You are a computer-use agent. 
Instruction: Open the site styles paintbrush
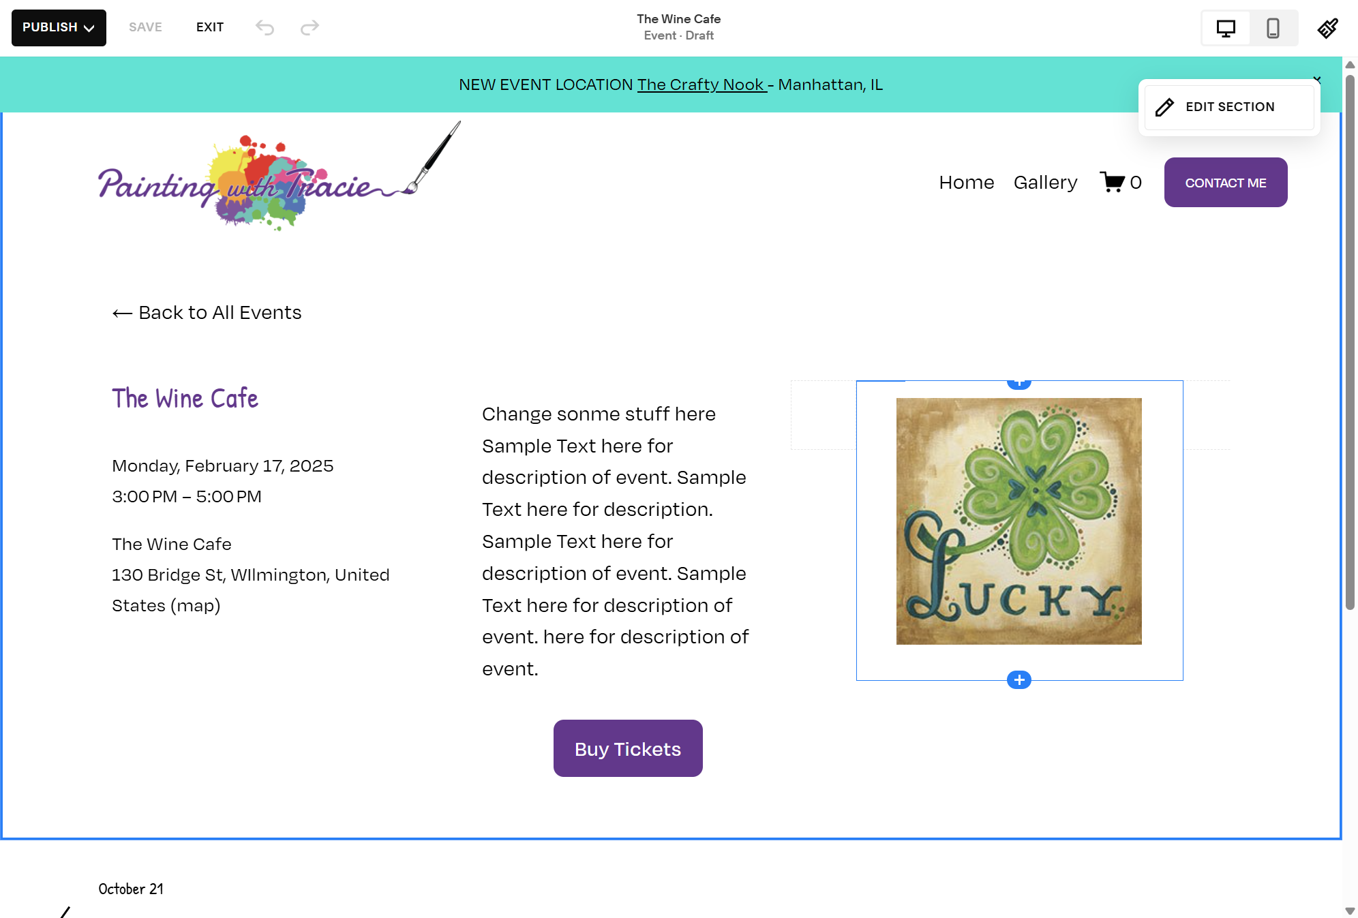1327,28
